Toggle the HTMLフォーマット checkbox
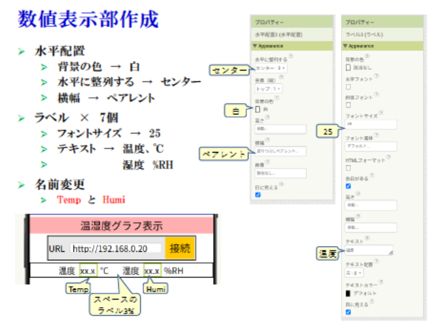Viewport: 430px width, 323px height. (x=347, y=168)
